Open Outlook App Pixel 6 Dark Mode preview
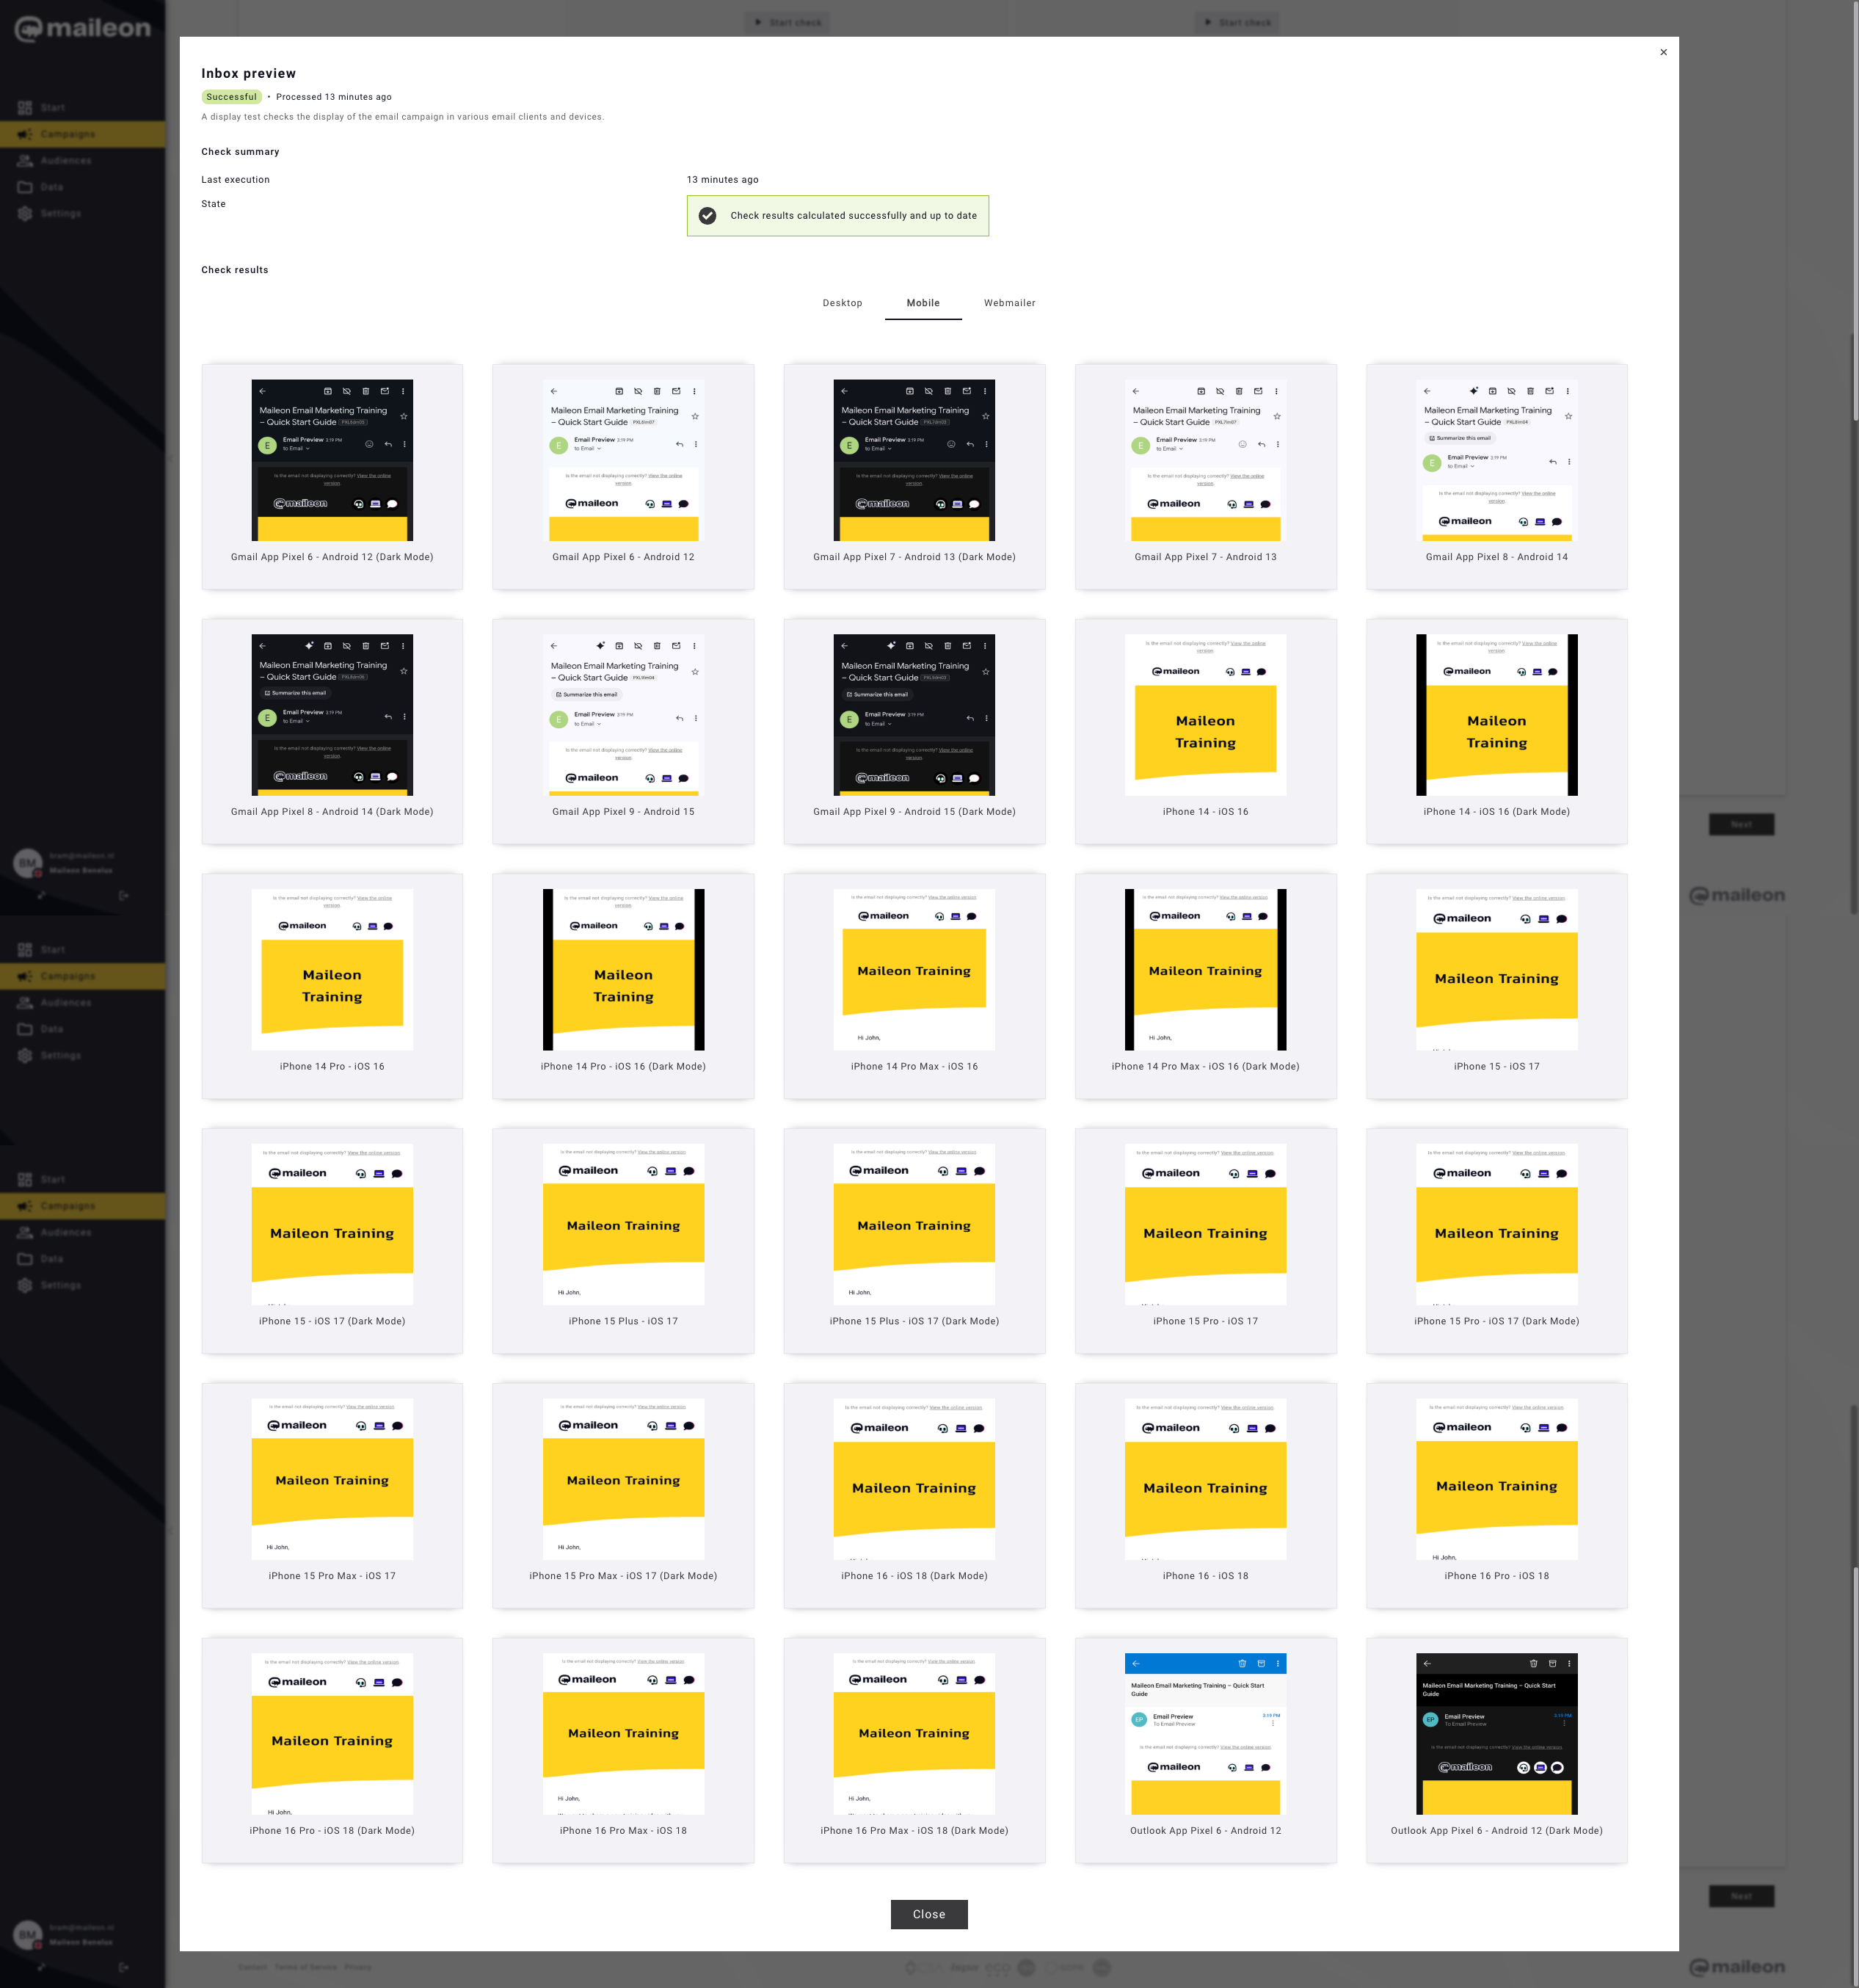Viewport: 1859px width, 1988px height. (1496, 1734)
